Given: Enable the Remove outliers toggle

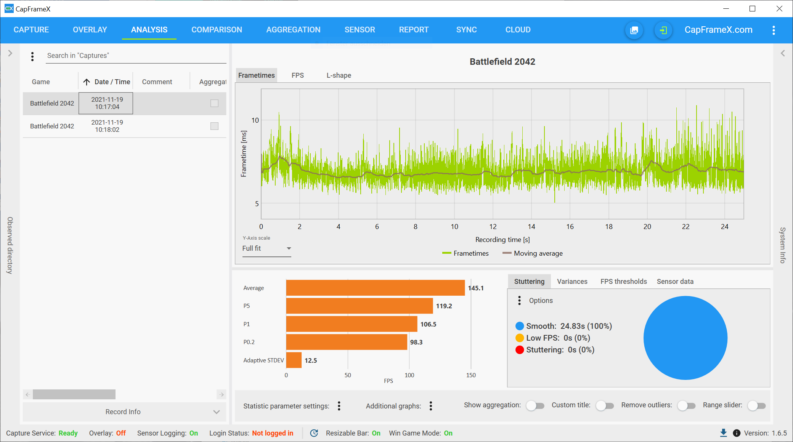Looking at the screenshot, I should [x=686, y=406].
